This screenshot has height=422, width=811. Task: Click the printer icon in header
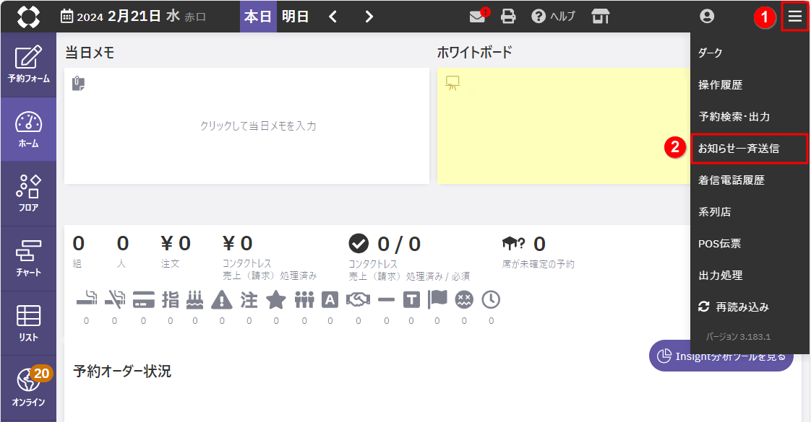point(509,17)
